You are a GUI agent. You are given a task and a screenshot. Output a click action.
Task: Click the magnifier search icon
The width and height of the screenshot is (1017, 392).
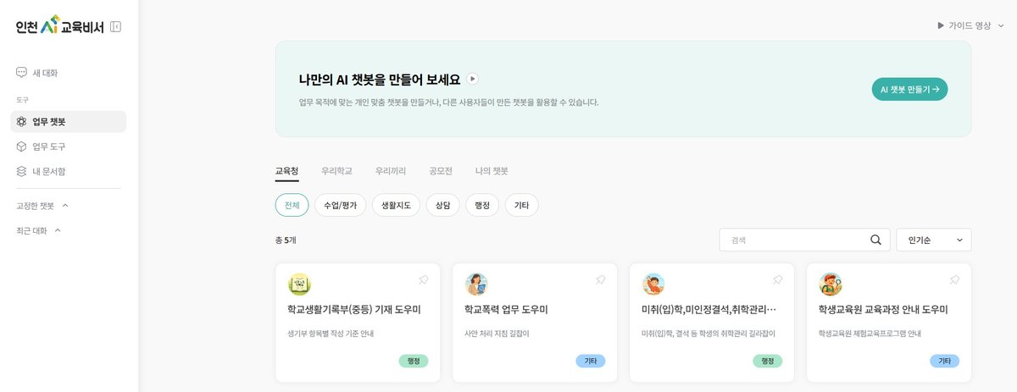click(x=875, y=240)
